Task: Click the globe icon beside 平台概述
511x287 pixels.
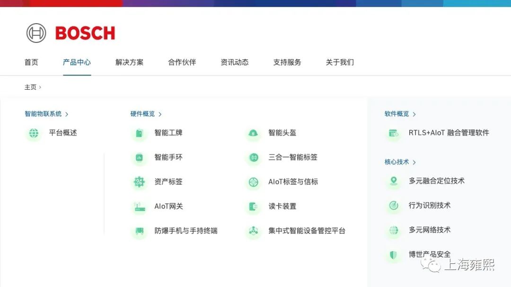Action: 34,134
